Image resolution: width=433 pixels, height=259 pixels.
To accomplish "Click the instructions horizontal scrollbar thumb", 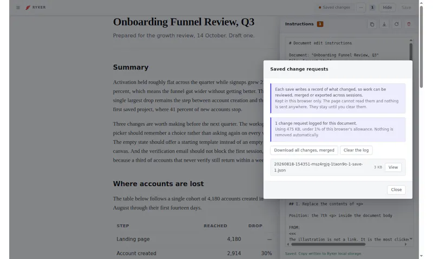I will [328, 244].
